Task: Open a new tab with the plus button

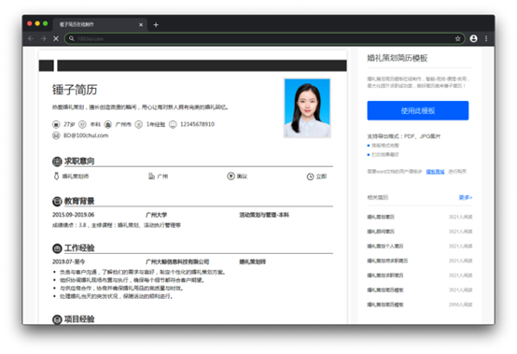Action: pos(156,24)
